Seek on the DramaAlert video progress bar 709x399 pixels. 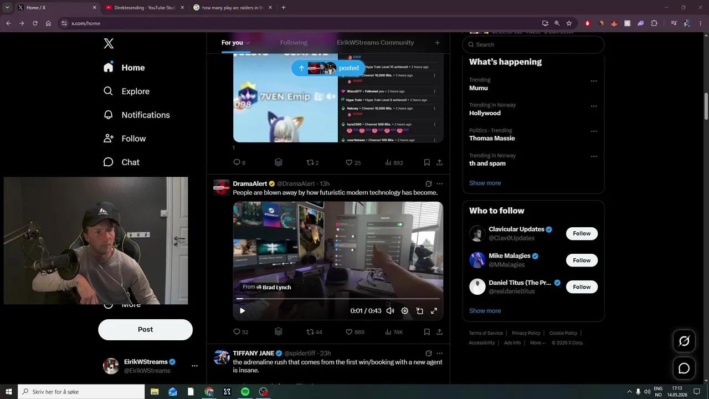click(x=338, y=299)
